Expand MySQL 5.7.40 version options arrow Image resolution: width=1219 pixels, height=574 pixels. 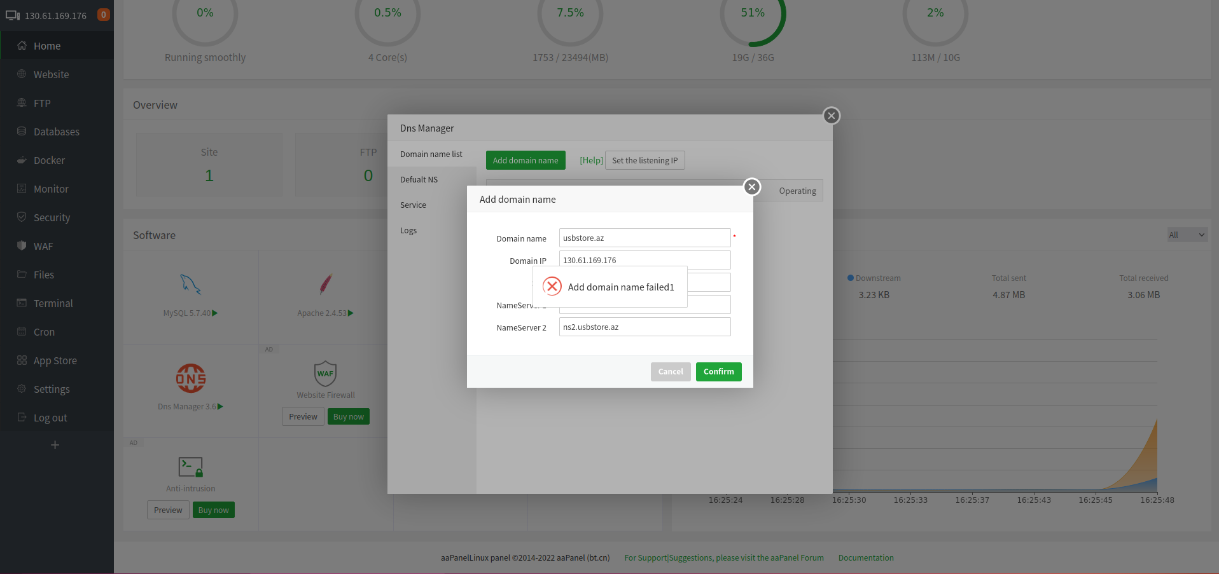click(x=215, y=312)
